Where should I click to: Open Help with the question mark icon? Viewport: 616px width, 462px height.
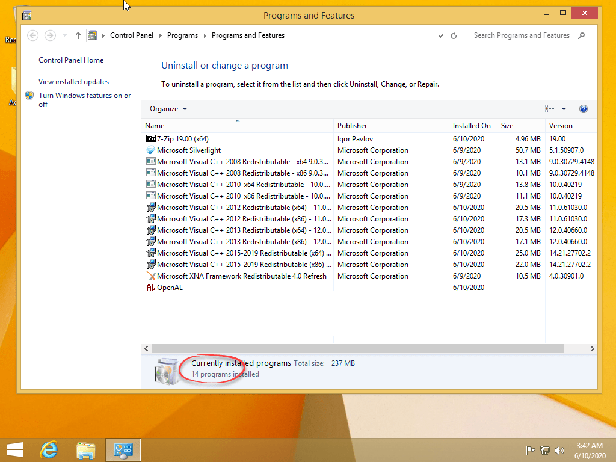[584, 109]
